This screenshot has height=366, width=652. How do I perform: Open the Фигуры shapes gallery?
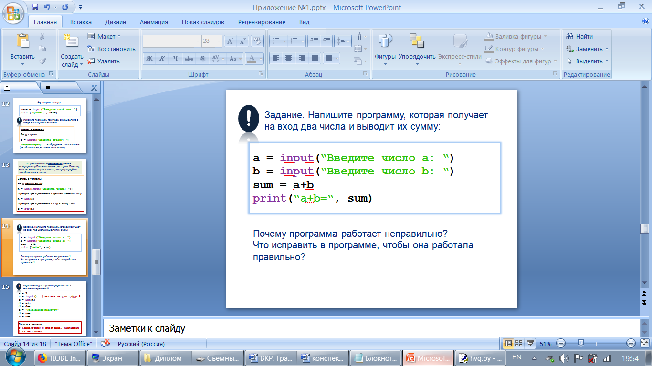coord(385,49)
